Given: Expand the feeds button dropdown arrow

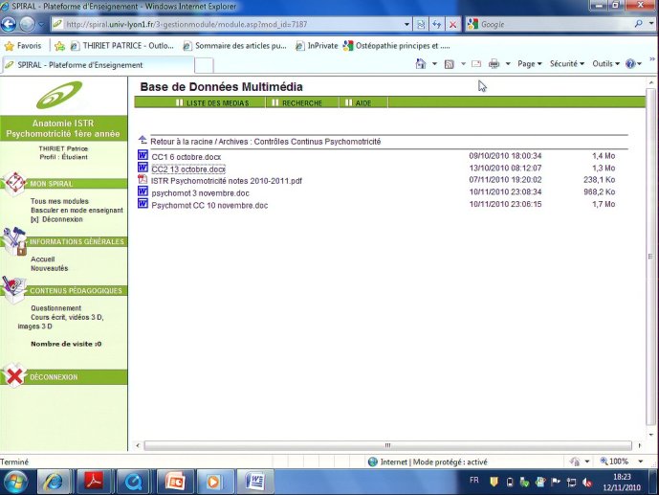Looking at the screenshot, I should click(x=463, y=64).
